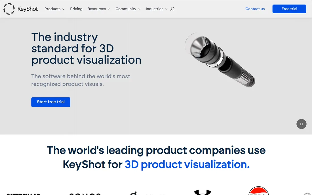
Task: Expand the Community dropdown menu
Action: [x=128, y=9]
